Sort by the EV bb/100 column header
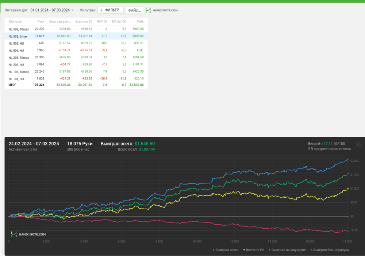The image size is (365, 256). (119, 22)
